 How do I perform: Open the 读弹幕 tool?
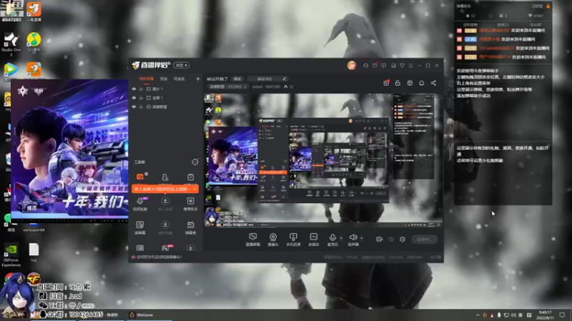point(140,228)
